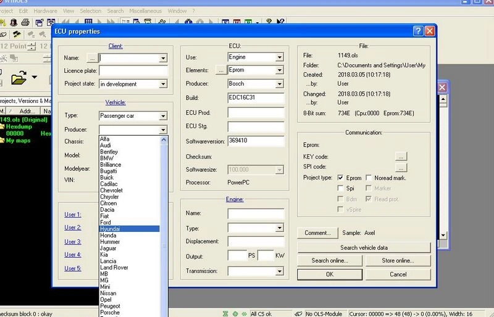Click the Store online... button

point(398,261)
